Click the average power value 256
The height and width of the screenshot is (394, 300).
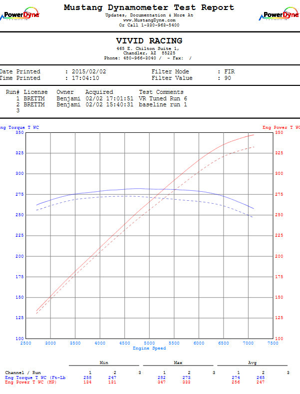coord(236,382)
